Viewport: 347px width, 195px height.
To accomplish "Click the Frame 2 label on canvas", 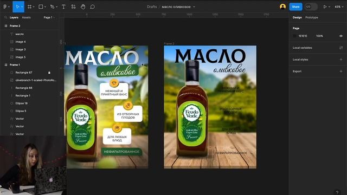I will pyautogui.click(x=169, y=43).
